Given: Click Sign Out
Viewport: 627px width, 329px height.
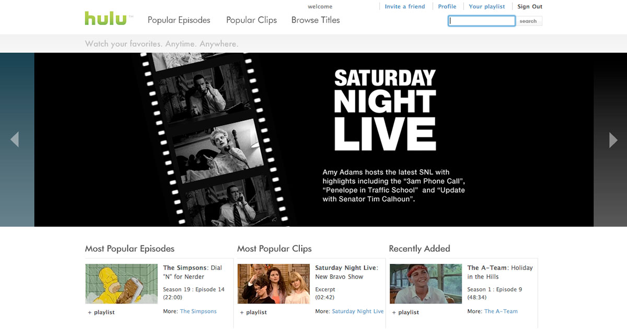Looking at the screenshot, I should 530,7.
